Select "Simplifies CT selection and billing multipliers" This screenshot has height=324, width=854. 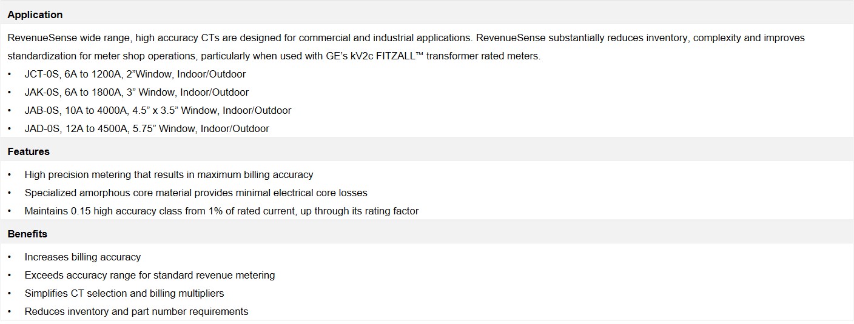(124, 293)
